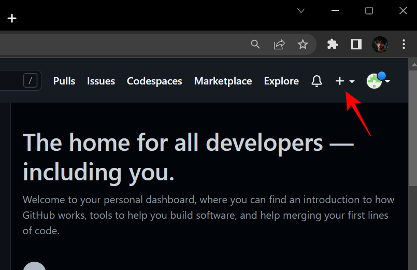The height and width of the screenshot is (270, 417).
Task: Open a new browser tab with plus icon
Action: click(12, 18)
